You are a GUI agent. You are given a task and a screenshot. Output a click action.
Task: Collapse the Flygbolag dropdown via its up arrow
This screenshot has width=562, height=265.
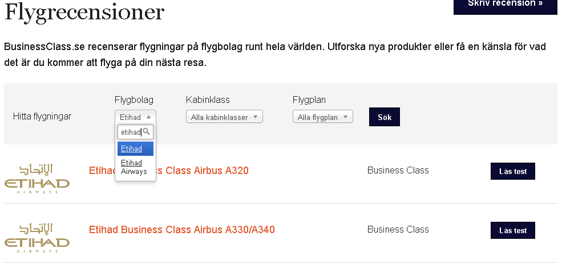[149, 117]
